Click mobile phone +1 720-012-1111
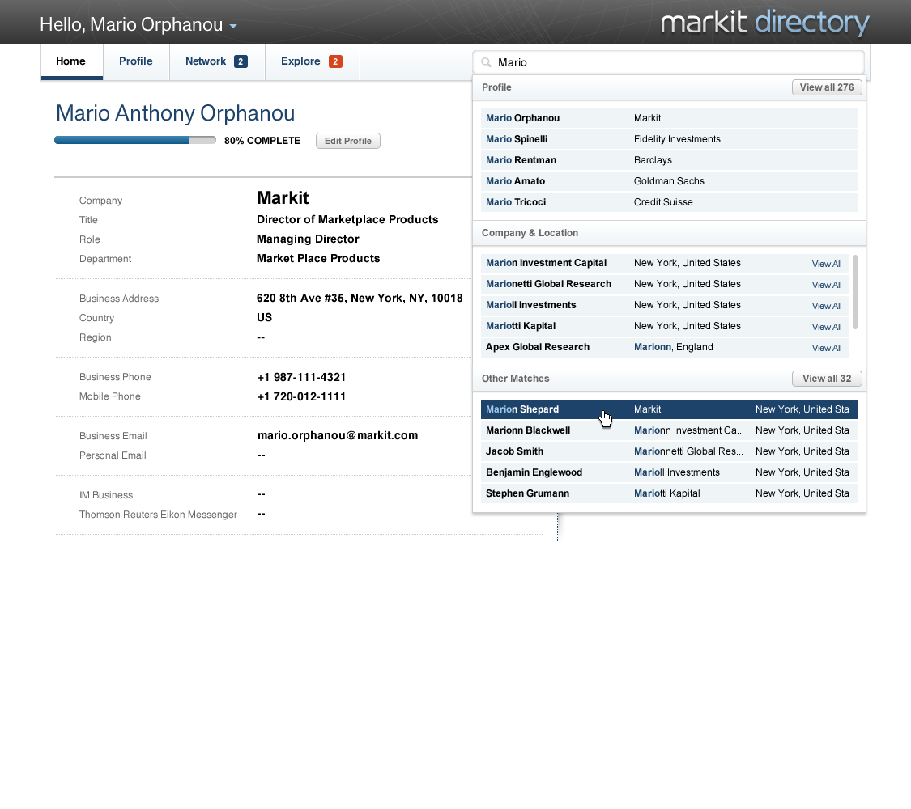Viewport: 911px width, 809px height. coord(301,396)
